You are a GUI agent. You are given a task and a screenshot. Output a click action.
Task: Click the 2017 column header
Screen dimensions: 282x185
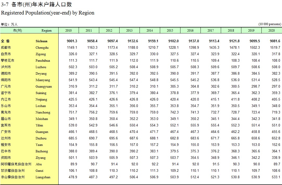(x=211, y=30)
